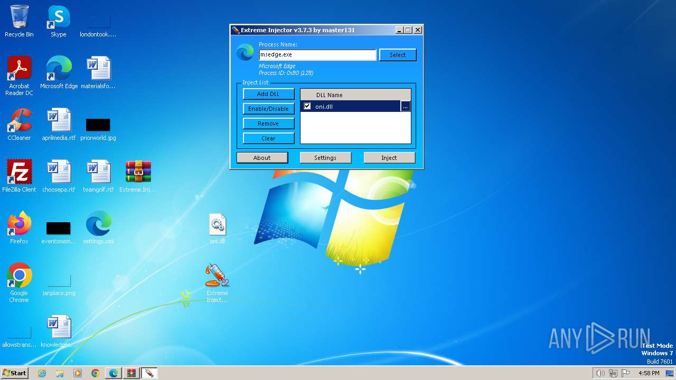The width and height of the screenshot is (676, 380).
Task: Uncheck the oni.dll checkbox
Action: point(307,106)
